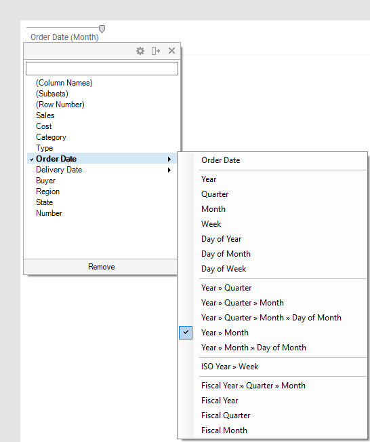Choose the Region column

pyautogui.click(x=48, y=191)
